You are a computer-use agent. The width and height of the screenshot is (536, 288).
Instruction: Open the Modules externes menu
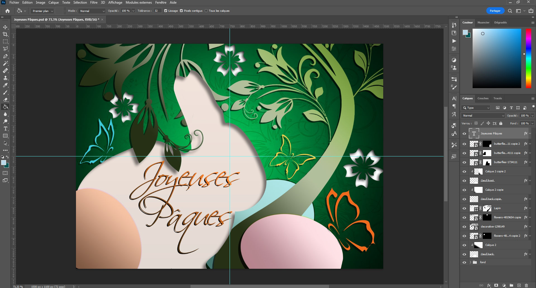tap(139, 3)
